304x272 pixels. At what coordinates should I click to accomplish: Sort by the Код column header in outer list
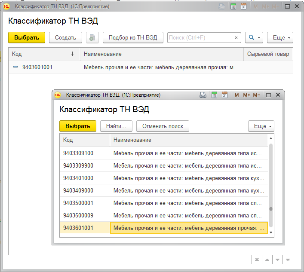coord(43,54)
